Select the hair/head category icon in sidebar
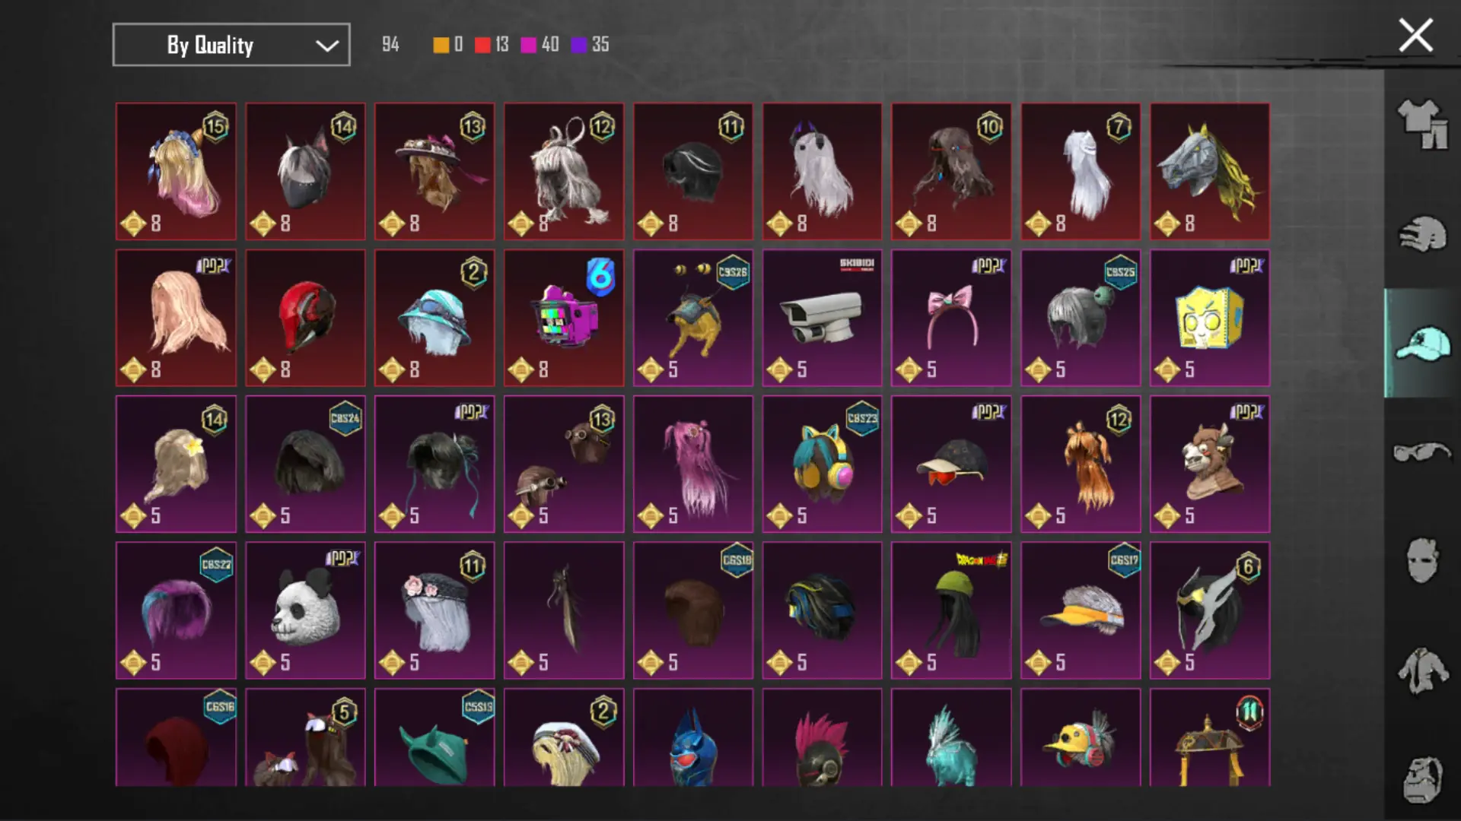 (x=1422, y=234)
